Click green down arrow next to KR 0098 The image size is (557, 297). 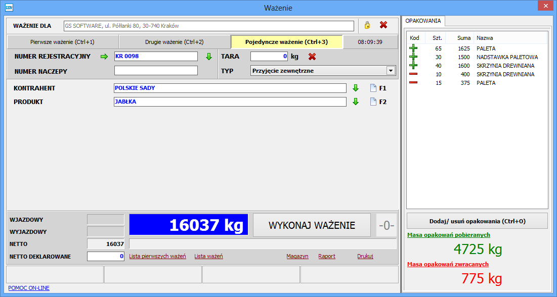click(x=208, y=57)
